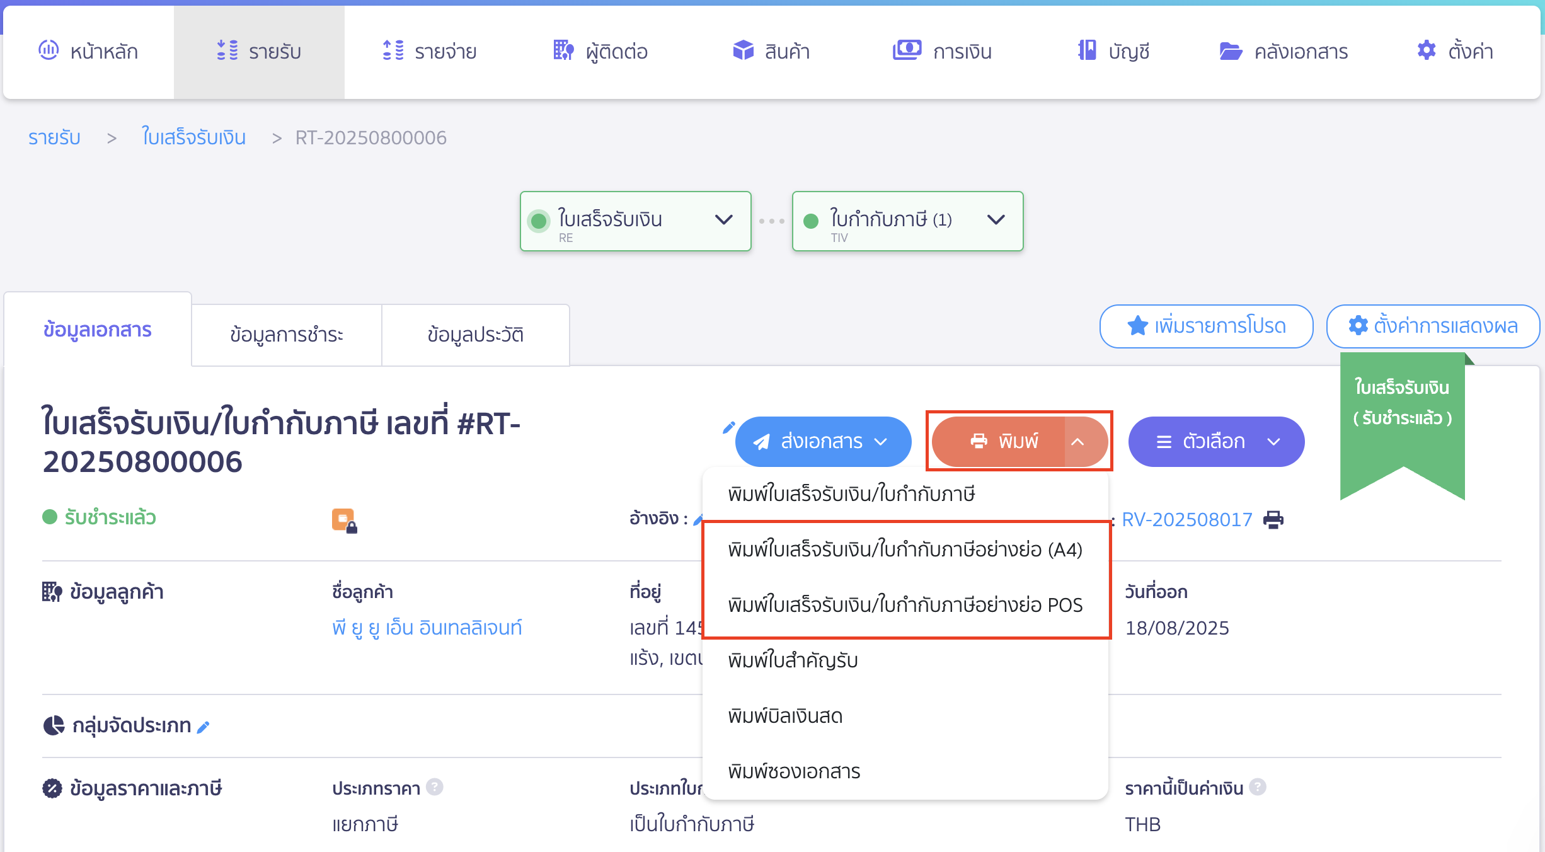Open the การเงิน finance menu
Screen dimensions: 1545x852
pyautogui.click(x=942, y=51)
